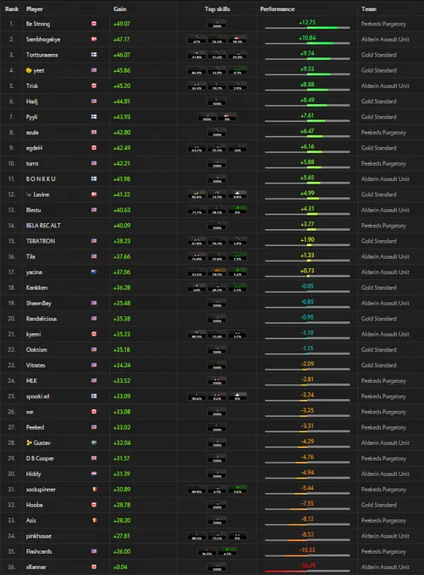Click the performance value -5.44
This screenshot has width=424, height=575.
tap(307, 488)
